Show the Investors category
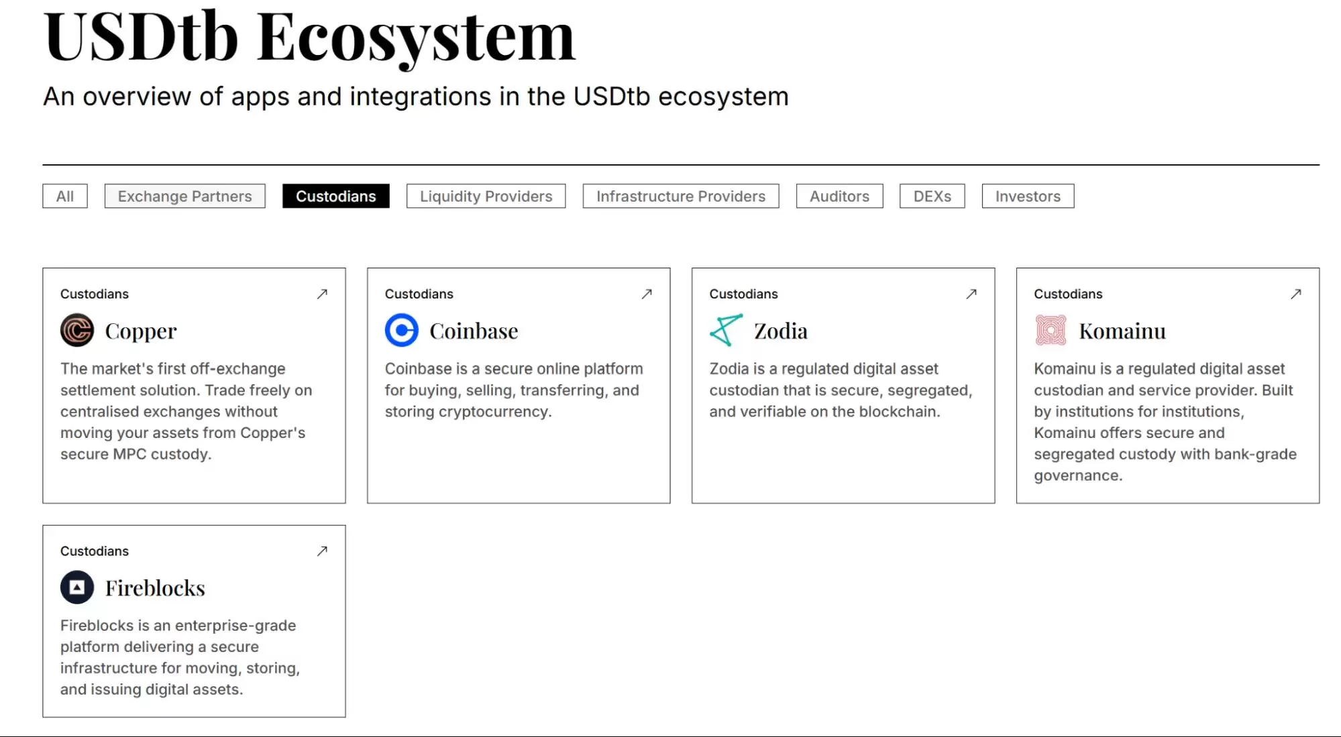The width and height of the screenshot is (1341, 737). (x=1028, y=196)
